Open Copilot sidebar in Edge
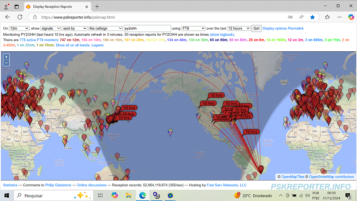 [351, 17]
